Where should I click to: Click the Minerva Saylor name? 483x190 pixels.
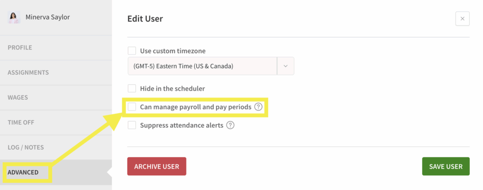(x=48, y=17)
